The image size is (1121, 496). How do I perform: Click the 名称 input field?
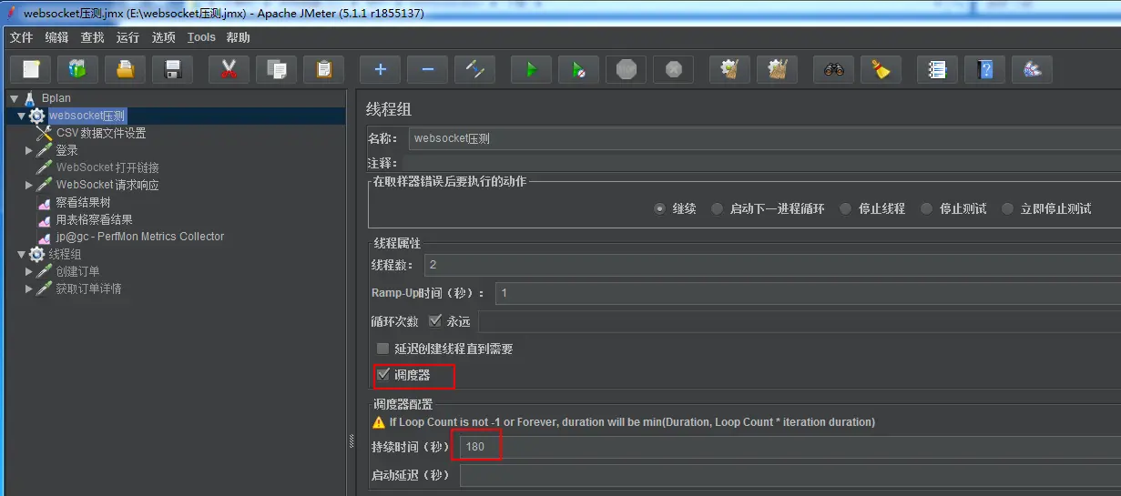pyautogui.click(x=764, y=138)
